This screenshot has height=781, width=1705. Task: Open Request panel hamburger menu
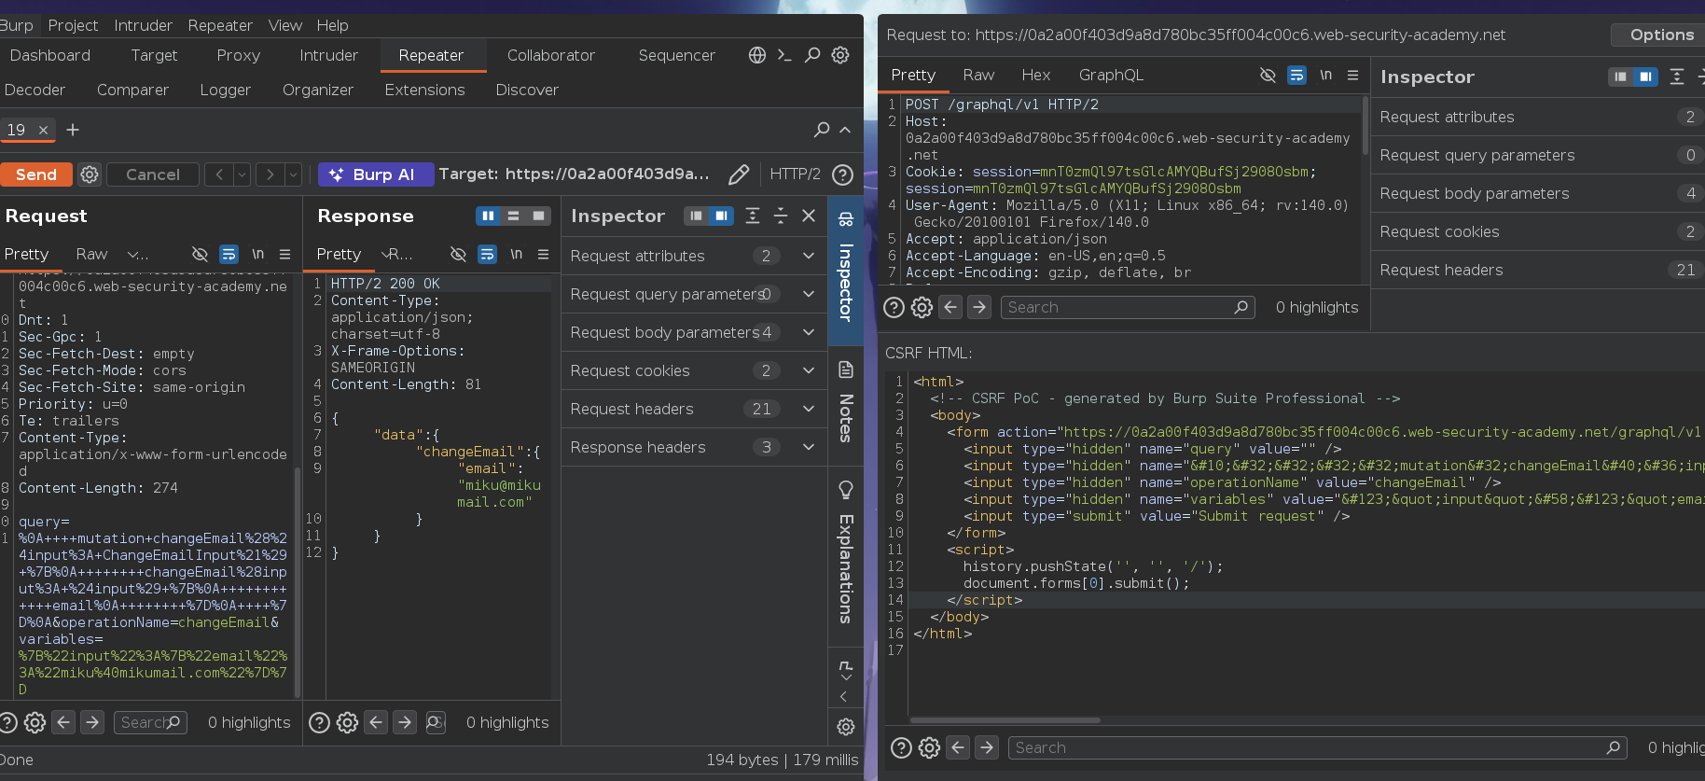point(284,254)
